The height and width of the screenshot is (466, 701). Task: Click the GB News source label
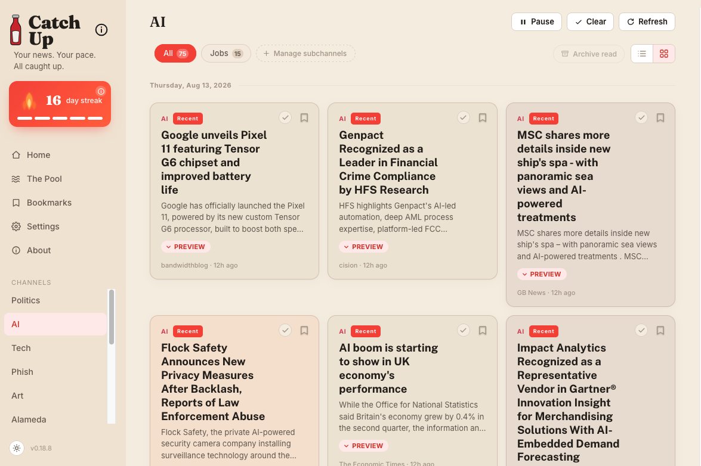531,293
